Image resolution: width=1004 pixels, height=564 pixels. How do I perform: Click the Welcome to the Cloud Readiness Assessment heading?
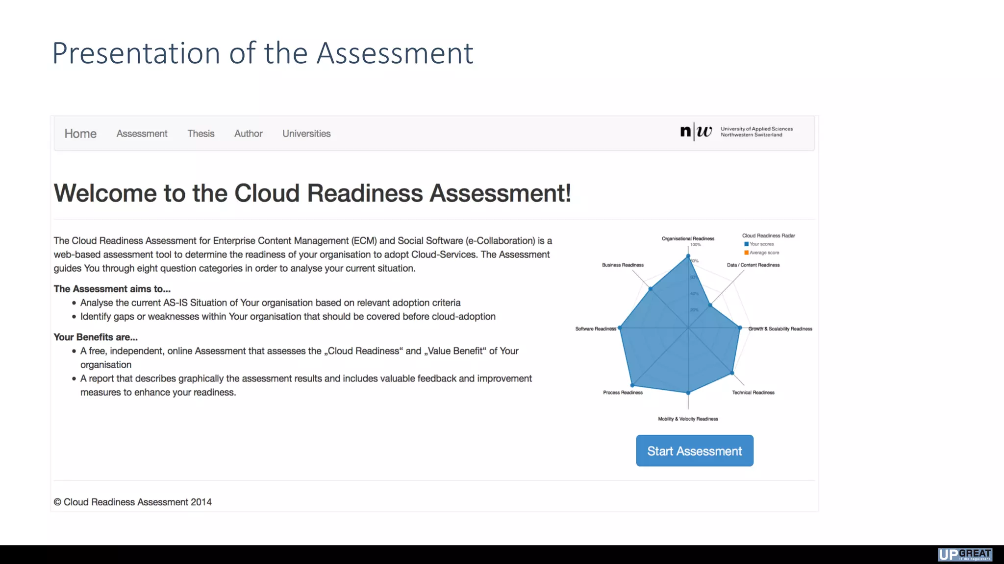(312, 193)
